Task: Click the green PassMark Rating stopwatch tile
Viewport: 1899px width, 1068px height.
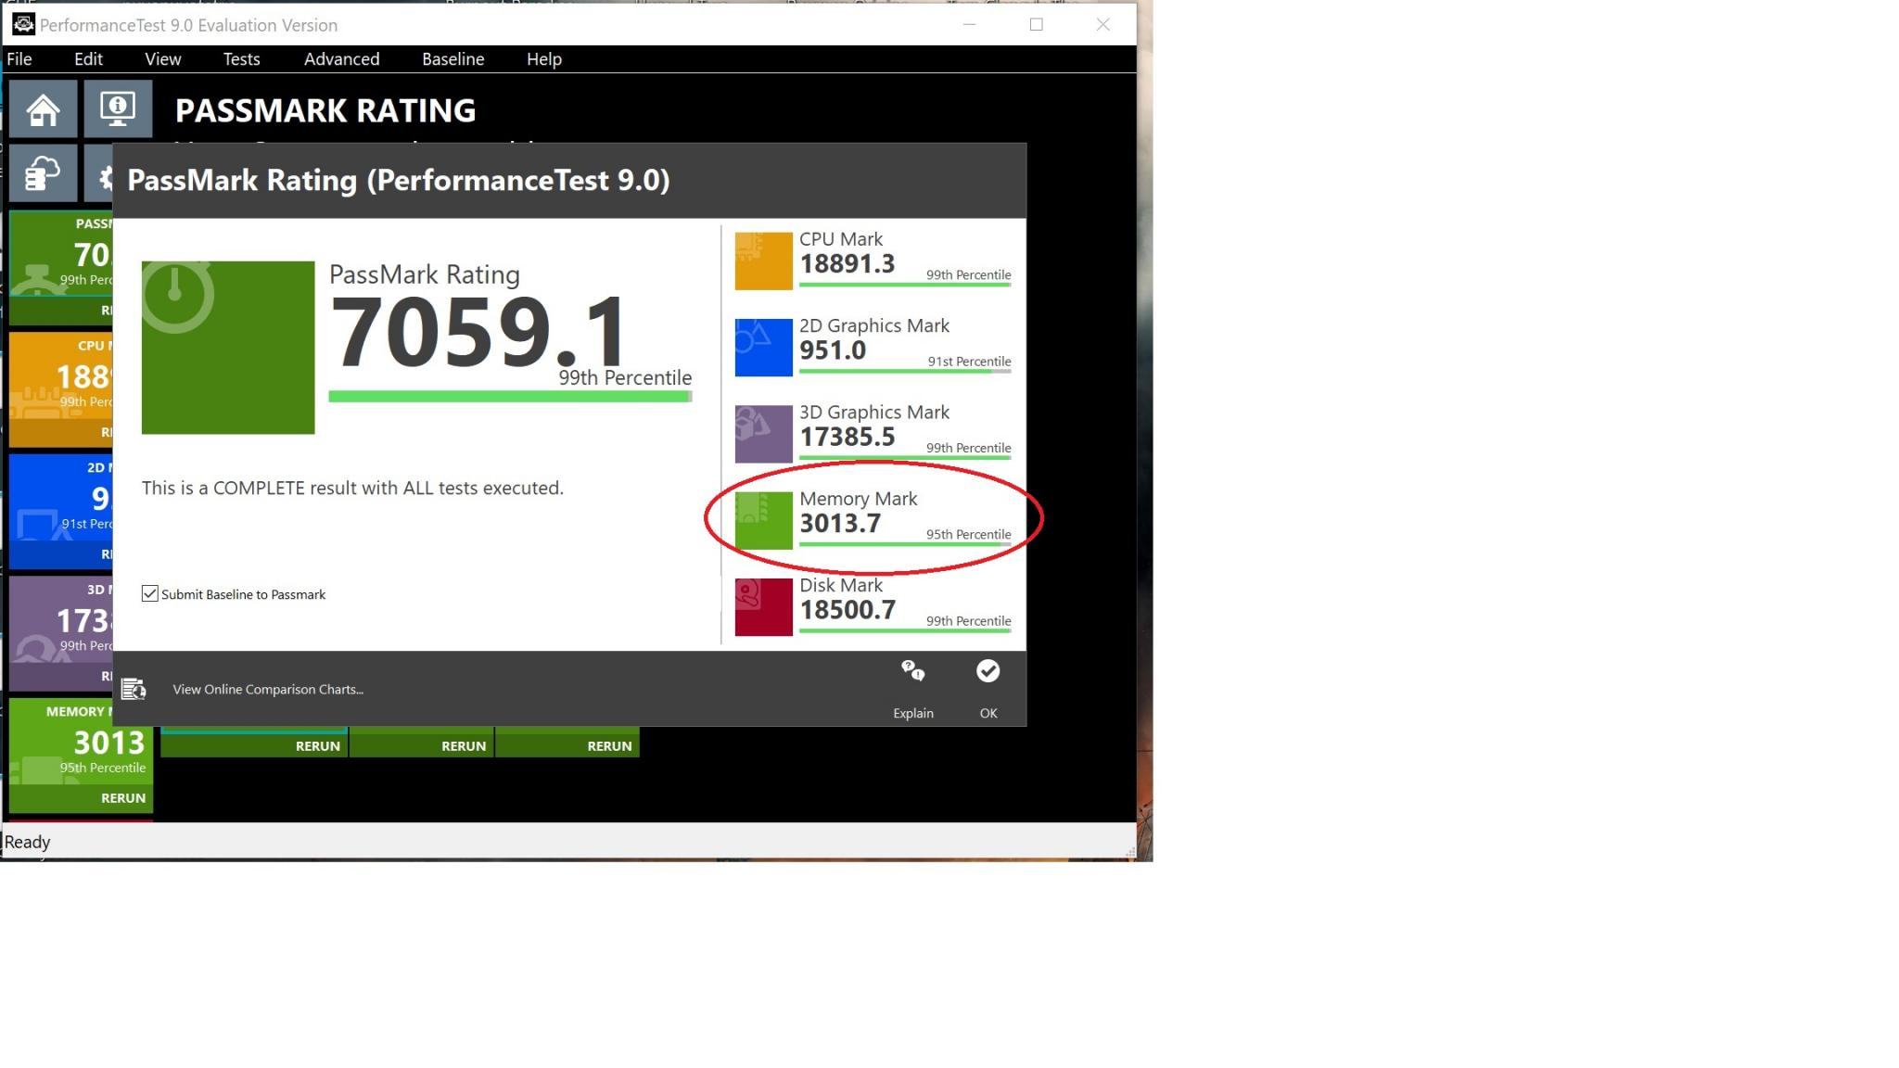Action: [228, 348]
